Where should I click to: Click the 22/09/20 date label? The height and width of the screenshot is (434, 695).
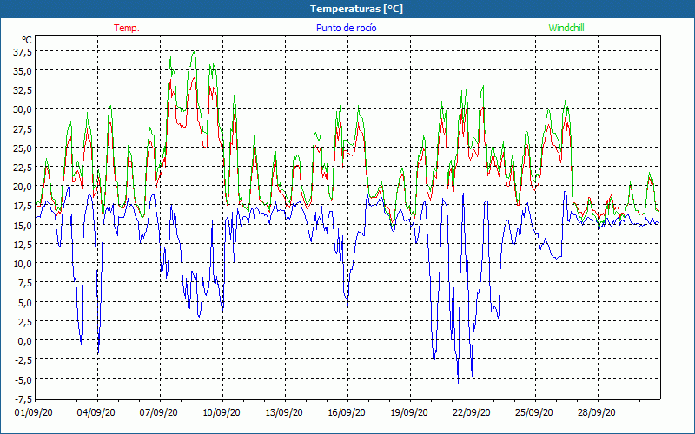click(472, 412)
